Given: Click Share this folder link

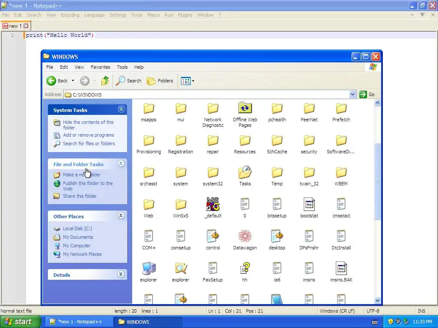Looking at the screenshot, I should pos(80,196).
